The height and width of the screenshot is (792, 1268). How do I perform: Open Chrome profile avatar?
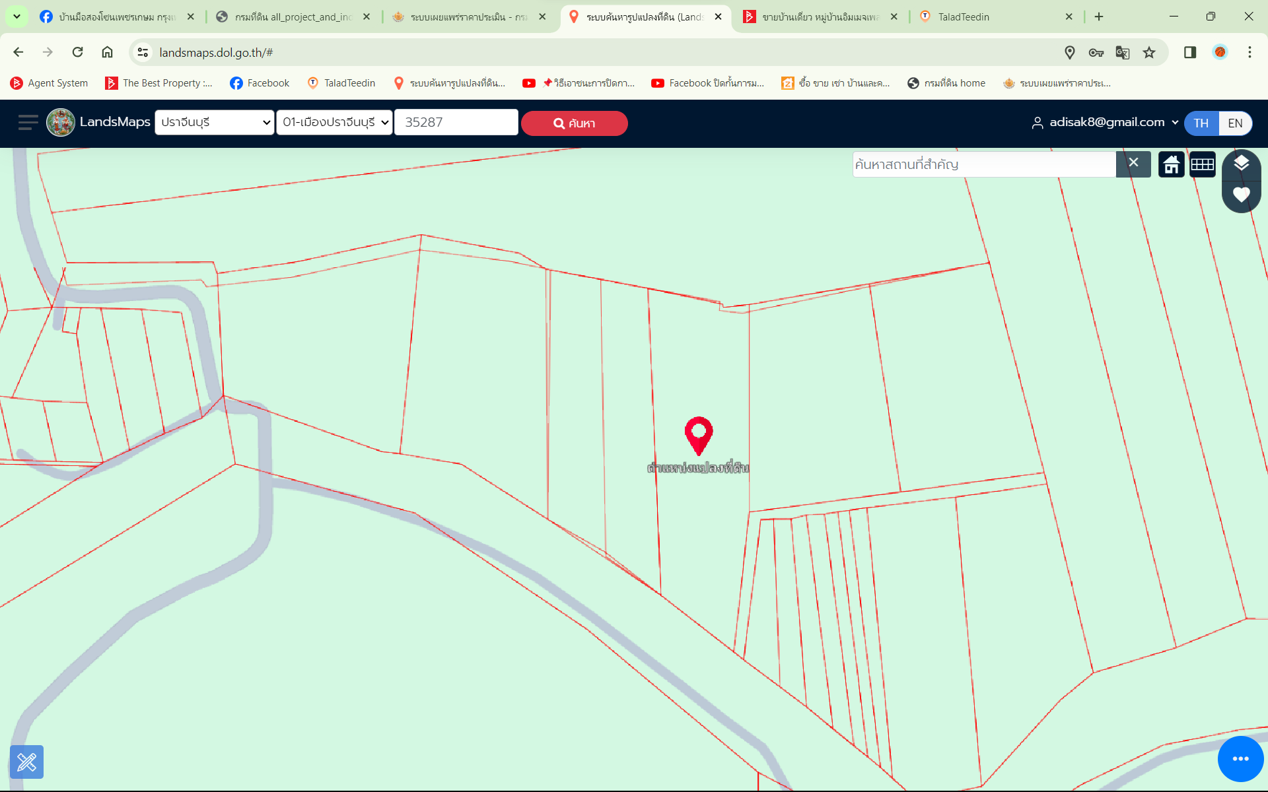point(1220,52)
